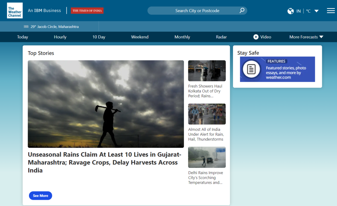Switch to the Hourly forecast tab
The image size is (337, 206).
[x=60, y=37]
